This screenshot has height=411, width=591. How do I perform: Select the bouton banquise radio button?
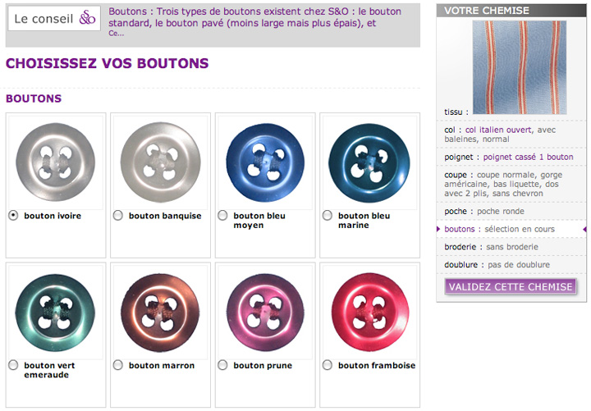point(118,216)
